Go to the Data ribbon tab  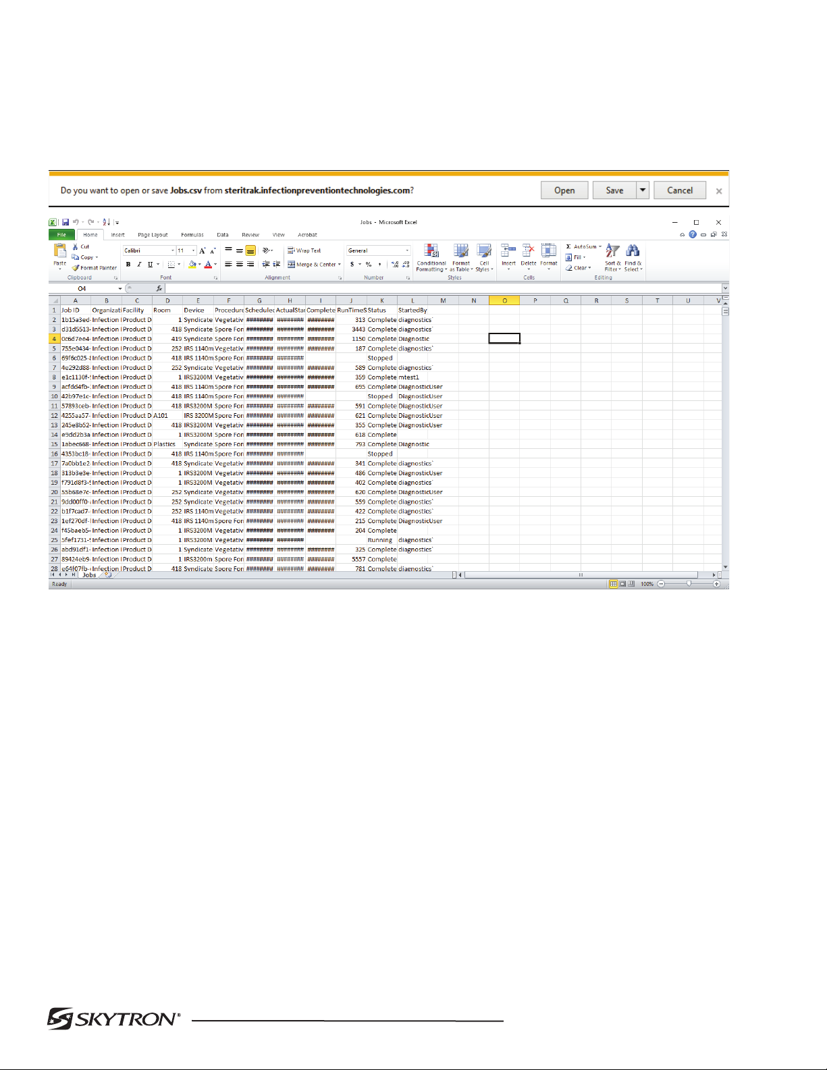[x=223, y=235]
